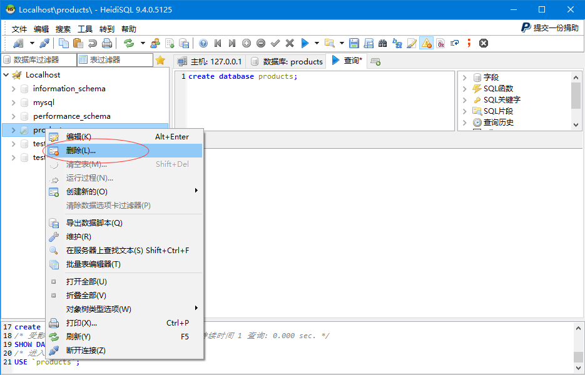
Task: Toggle the yellow warning triangle toolbar button
Action: pyautogui.click(x=426, y=43)
